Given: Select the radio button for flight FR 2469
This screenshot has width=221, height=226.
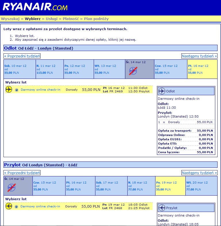Looking at the screenshot, I should 17,90.
